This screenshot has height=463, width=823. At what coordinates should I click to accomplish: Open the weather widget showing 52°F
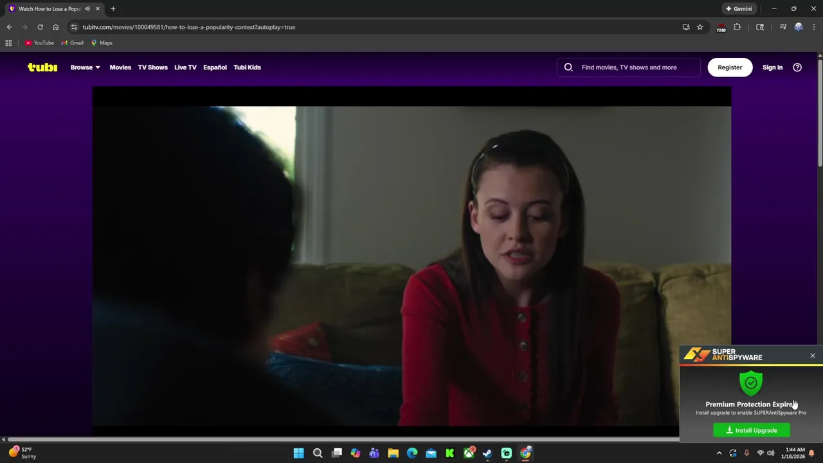point(23,453)
